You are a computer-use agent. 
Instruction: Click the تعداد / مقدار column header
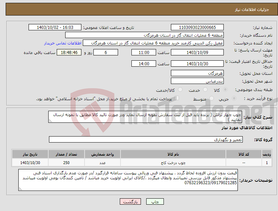(x=66, y=154)
